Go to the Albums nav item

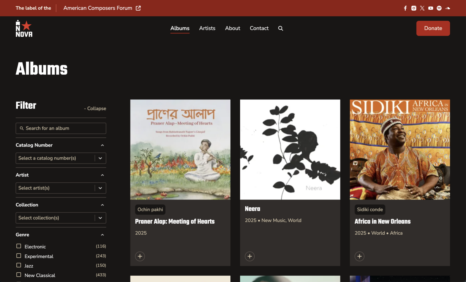(x=180, y=28)
